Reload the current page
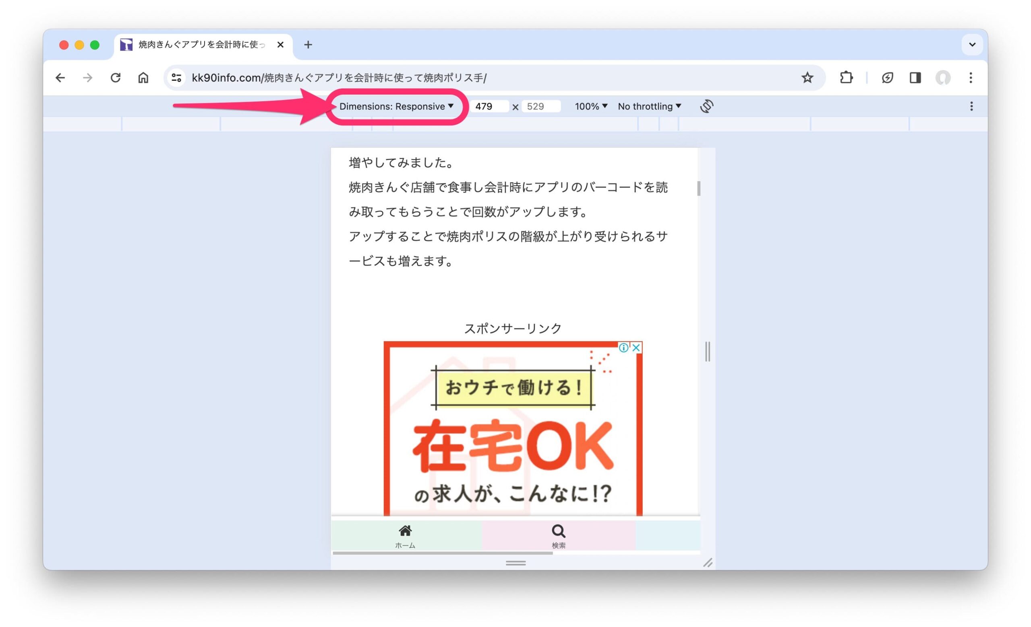The height and width of the screenshot is (627, 1031). coord(116,78)
